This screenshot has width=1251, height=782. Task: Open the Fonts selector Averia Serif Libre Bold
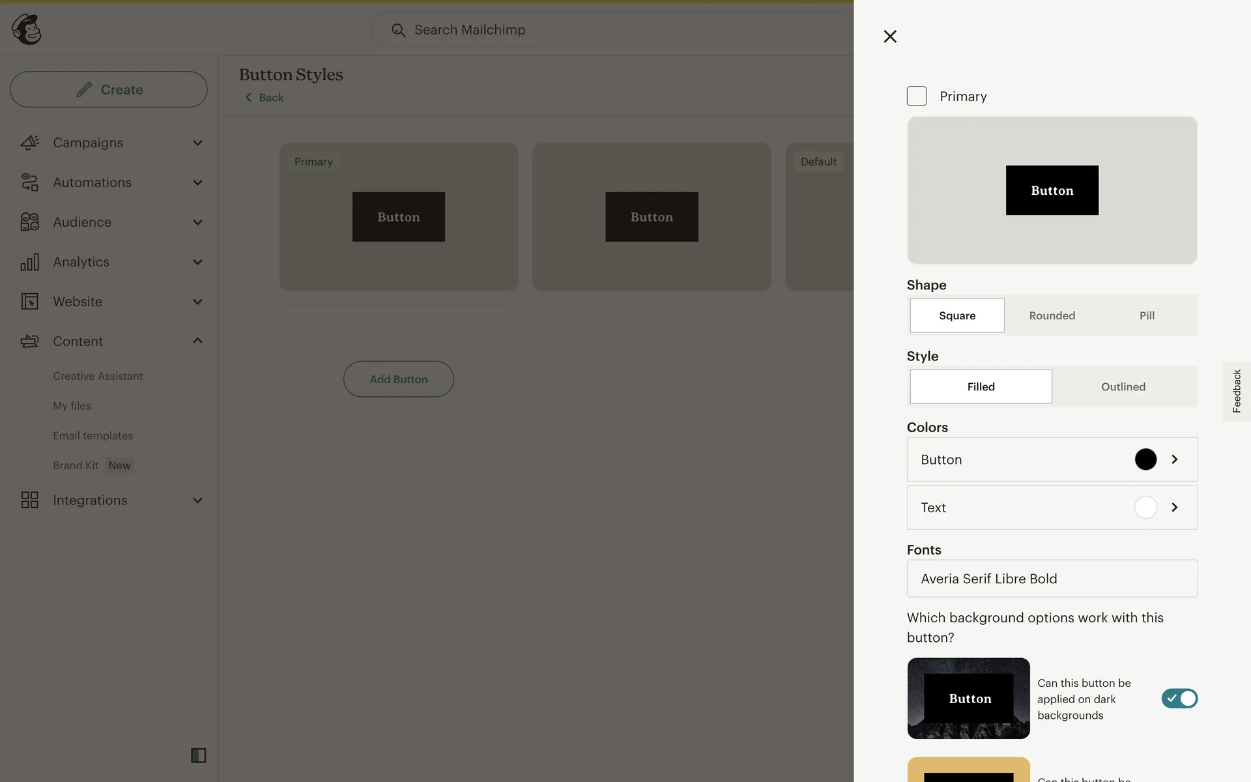[x=1052, y=579]
